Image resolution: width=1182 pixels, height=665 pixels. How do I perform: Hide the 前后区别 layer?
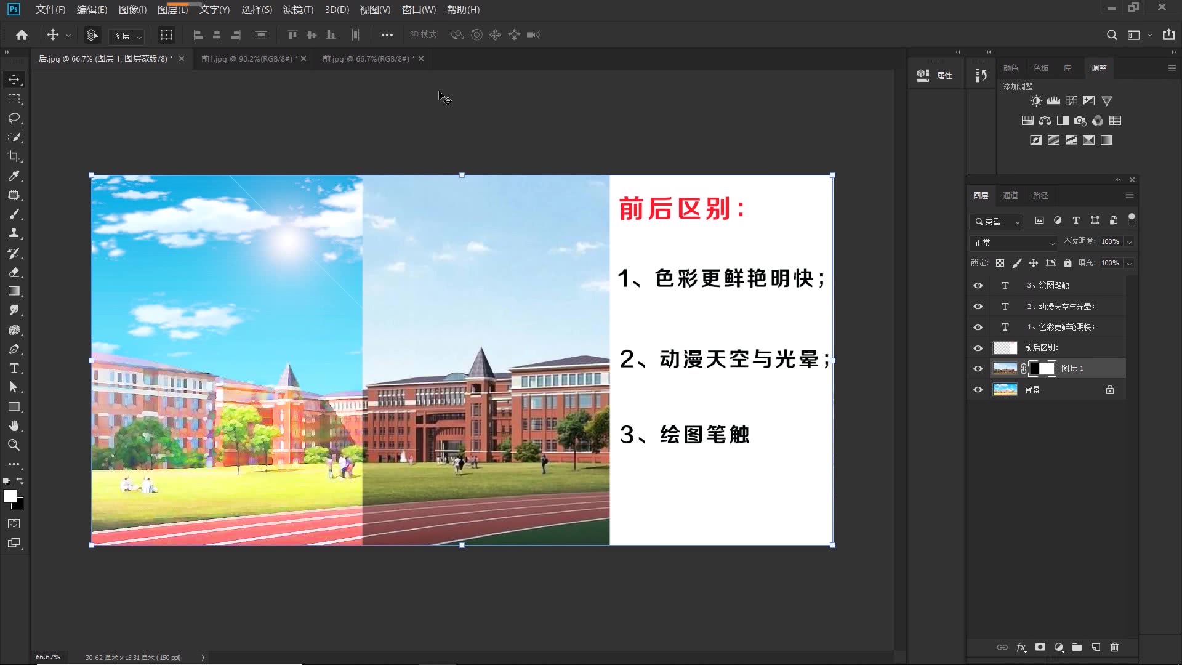[x=978, y=348]
